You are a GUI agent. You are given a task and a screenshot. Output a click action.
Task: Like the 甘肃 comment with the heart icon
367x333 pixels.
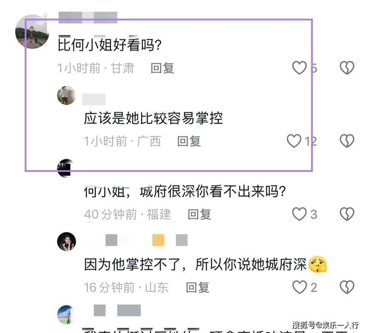coord(300,68)
